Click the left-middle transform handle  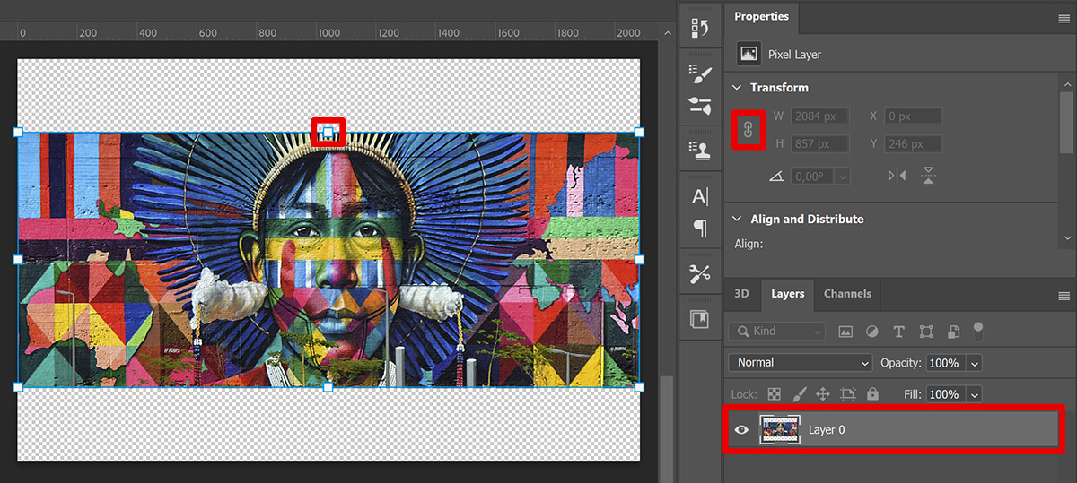(x=18, y=259)
